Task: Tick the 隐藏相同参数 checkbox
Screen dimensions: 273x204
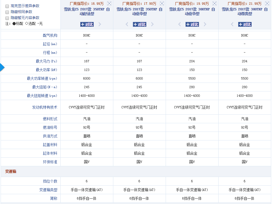Action: 7,12
